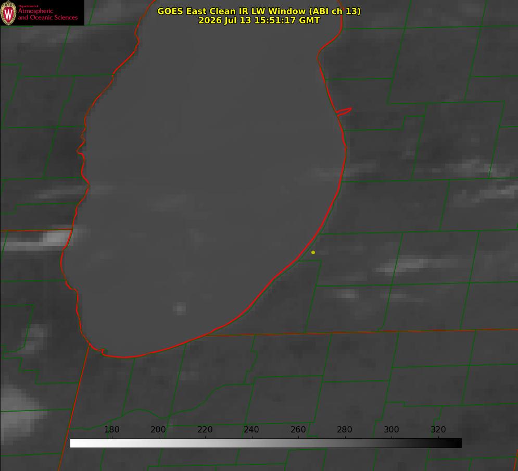
Task: Click the '2026 Jul 13 15:51:17 GMT' timestamp
Action: (x=259, y=20)
